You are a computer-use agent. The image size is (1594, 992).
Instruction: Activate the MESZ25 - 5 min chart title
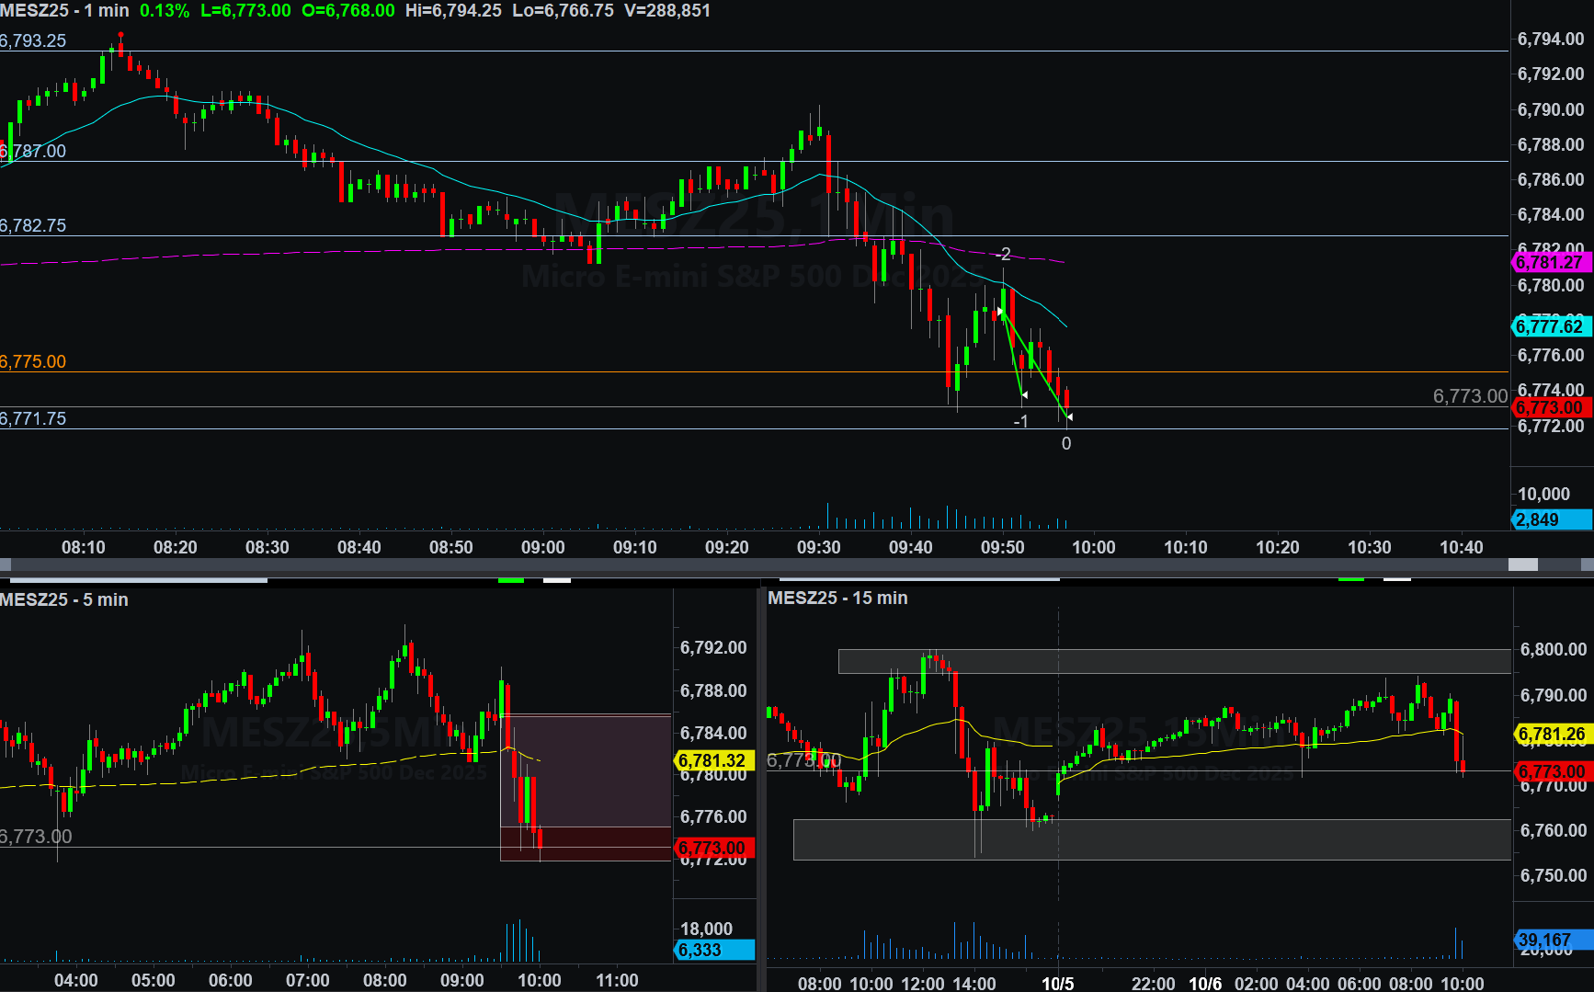point(64,599)
